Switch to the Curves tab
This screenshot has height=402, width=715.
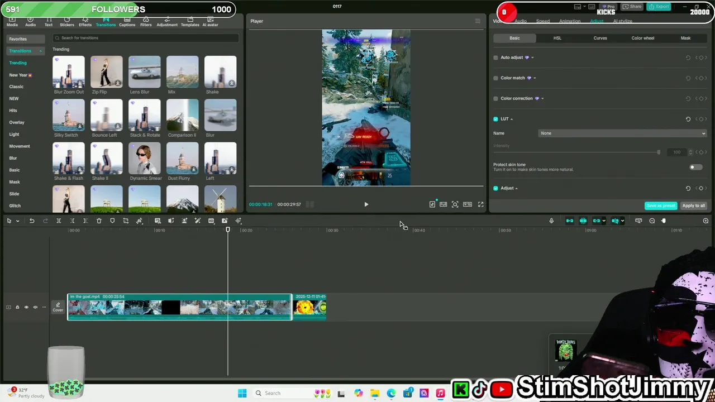[600, 38]
